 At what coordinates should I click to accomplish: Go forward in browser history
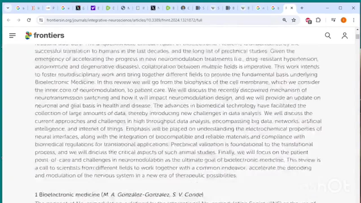(19, 20)
